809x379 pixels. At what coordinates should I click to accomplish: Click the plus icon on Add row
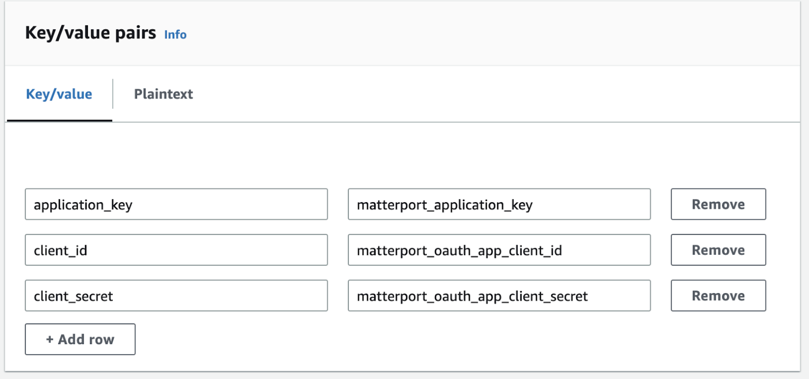(50, 340)
